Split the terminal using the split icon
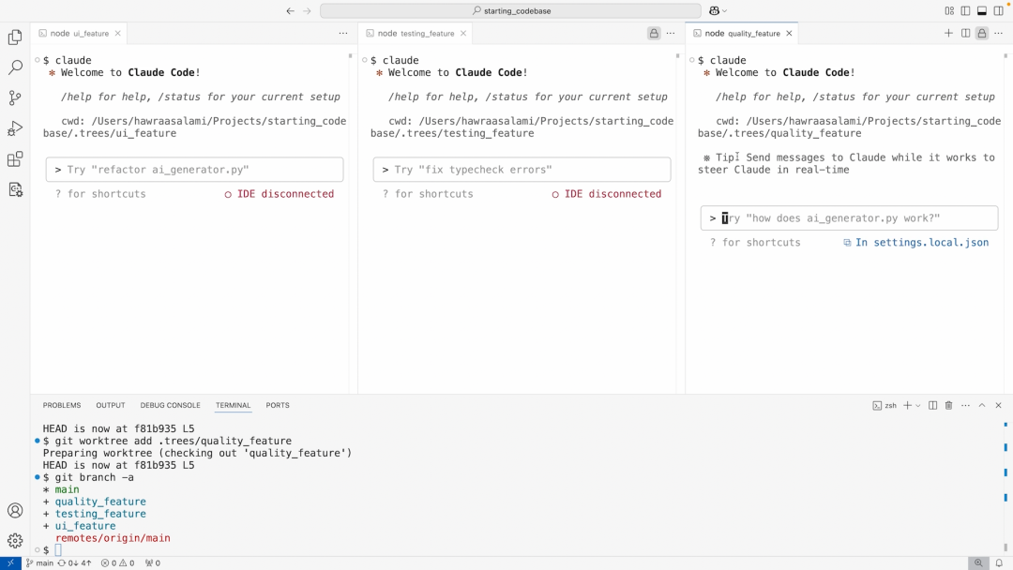 pyautogui.click(x=932, y=405)
